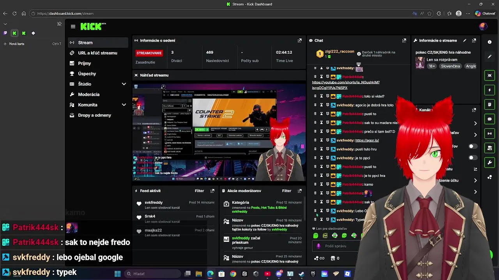Click the 18+ tag
This screenshot has height=280, width=499.
pos(432,66)
